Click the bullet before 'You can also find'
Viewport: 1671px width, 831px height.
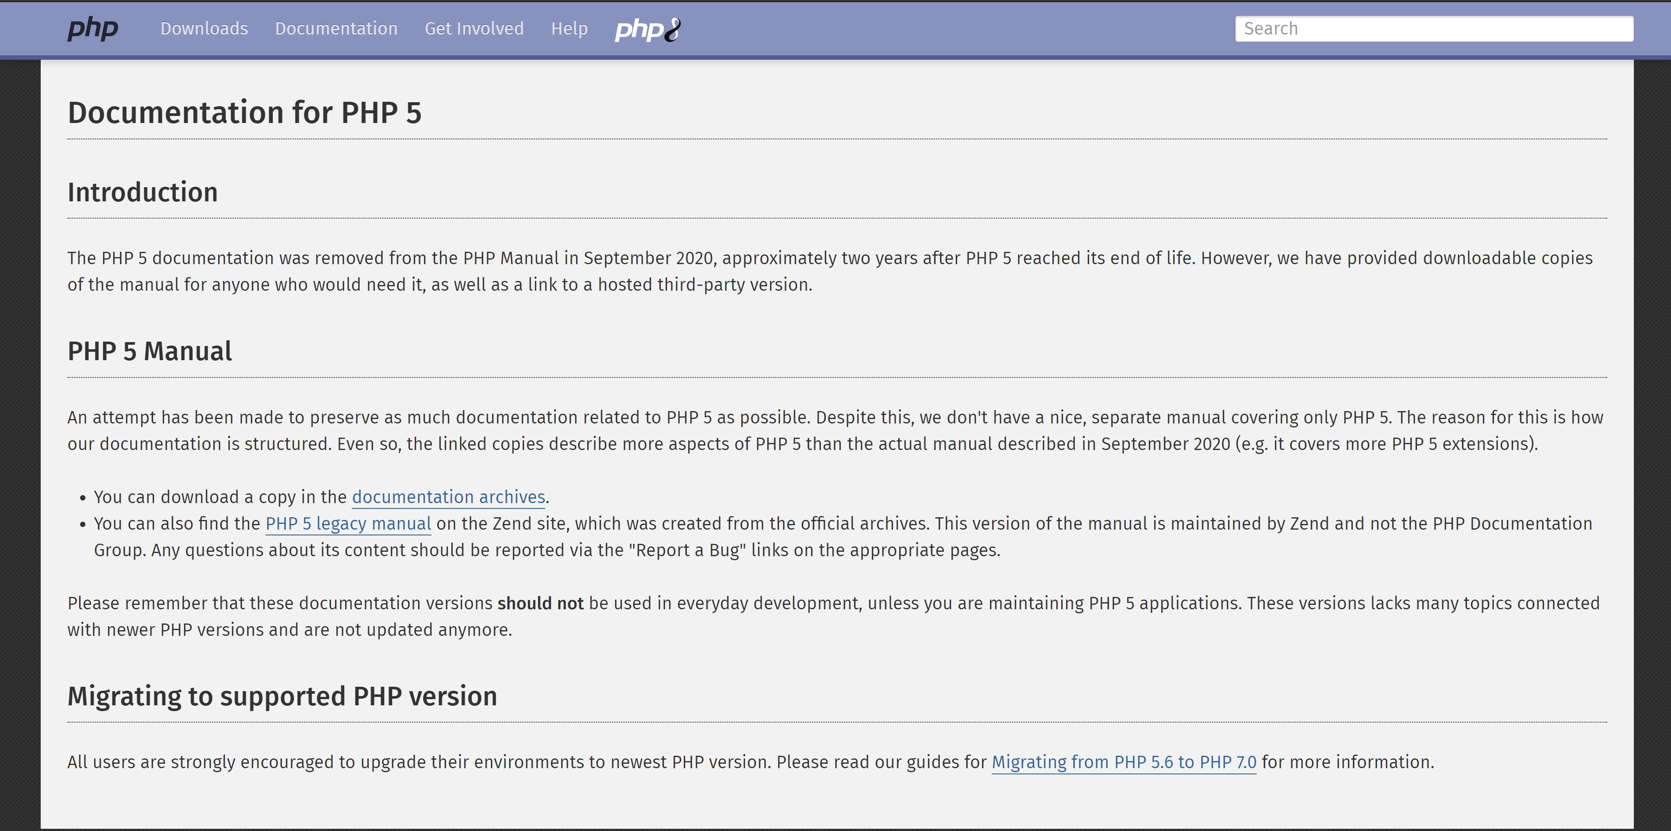coord(82,525)
